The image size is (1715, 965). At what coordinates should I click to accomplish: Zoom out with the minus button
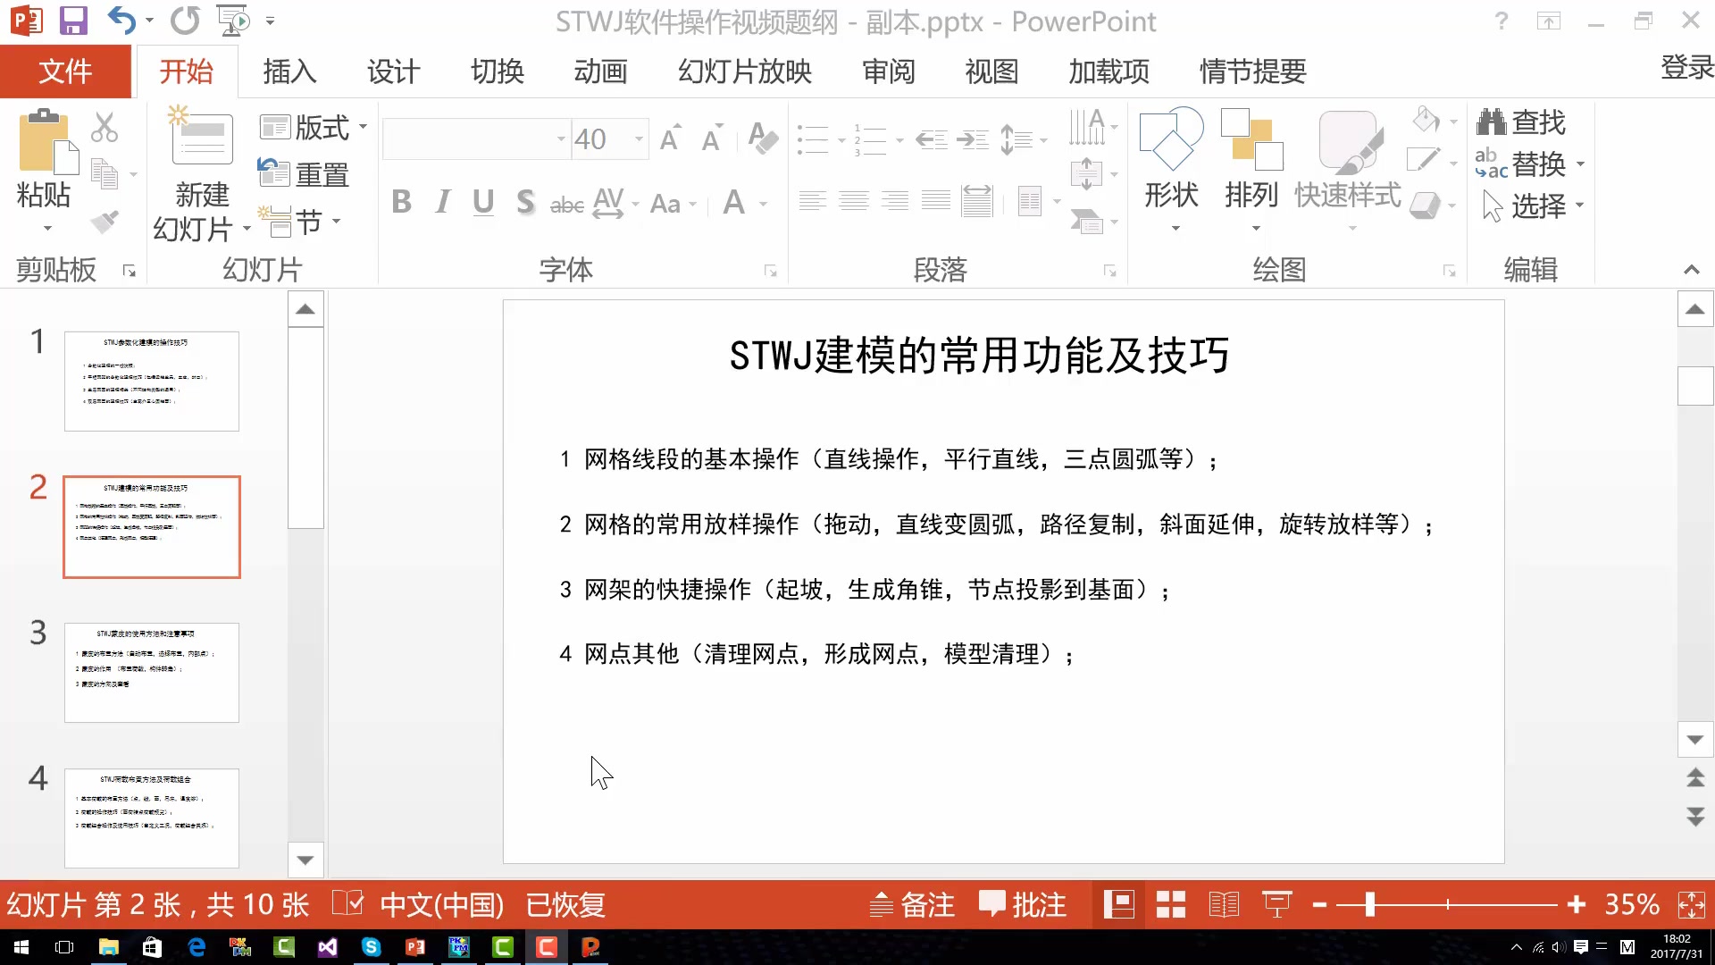tap(1319, 905)
